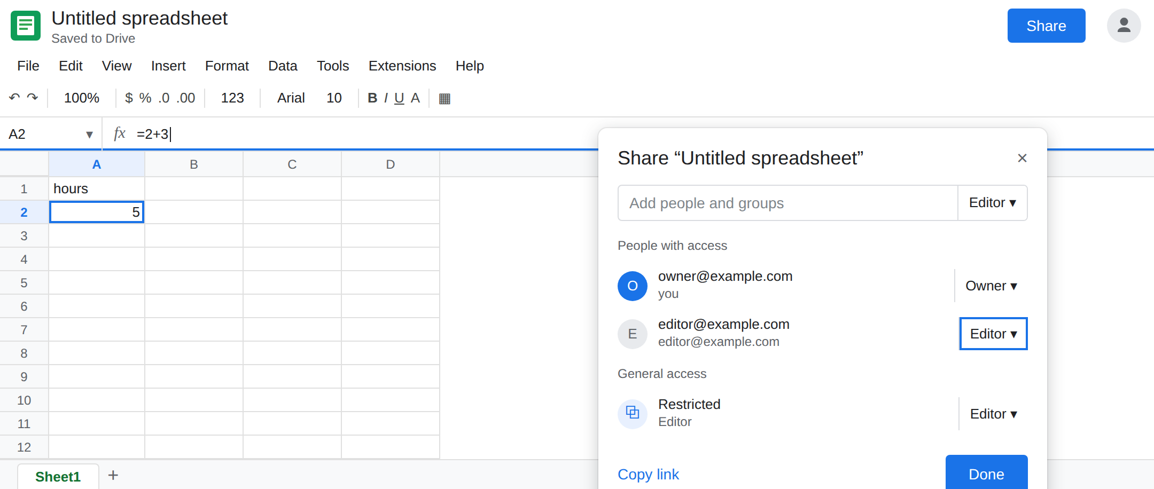The height and width of the screenshot is (489, 1154).
Task: Select cell A1 containing hours
Action: coord(97,188)
